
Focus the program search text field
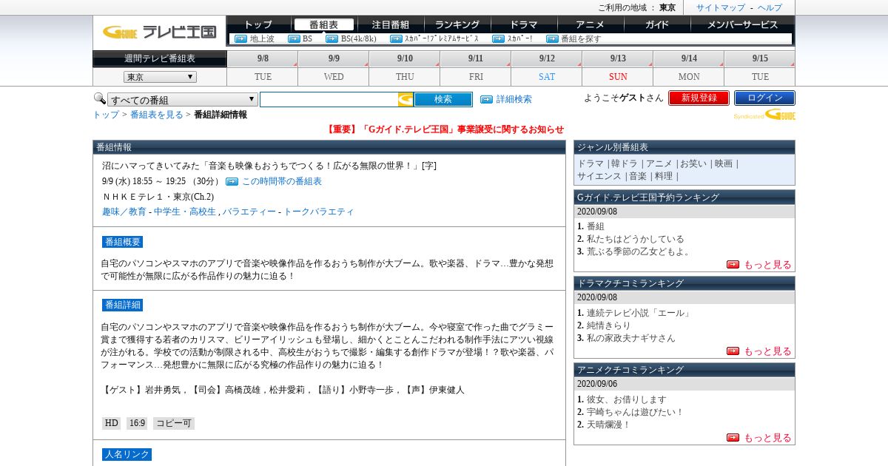coord(329,99)
